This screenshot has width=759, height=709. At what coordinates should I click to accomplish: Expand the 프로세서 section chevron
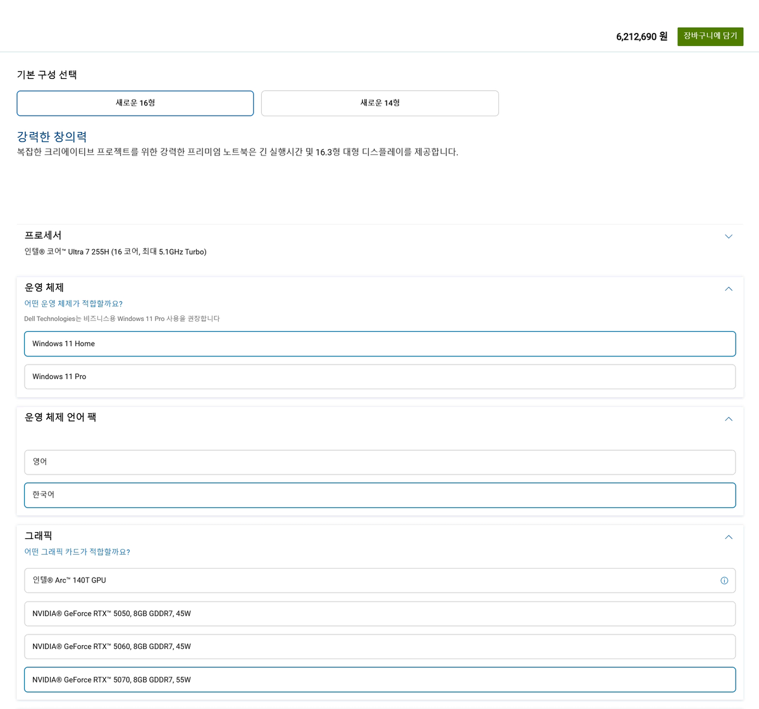pos(729,236)
